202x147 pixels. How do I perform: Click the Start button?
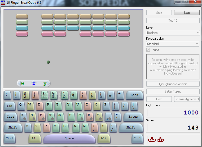(159, 13)
